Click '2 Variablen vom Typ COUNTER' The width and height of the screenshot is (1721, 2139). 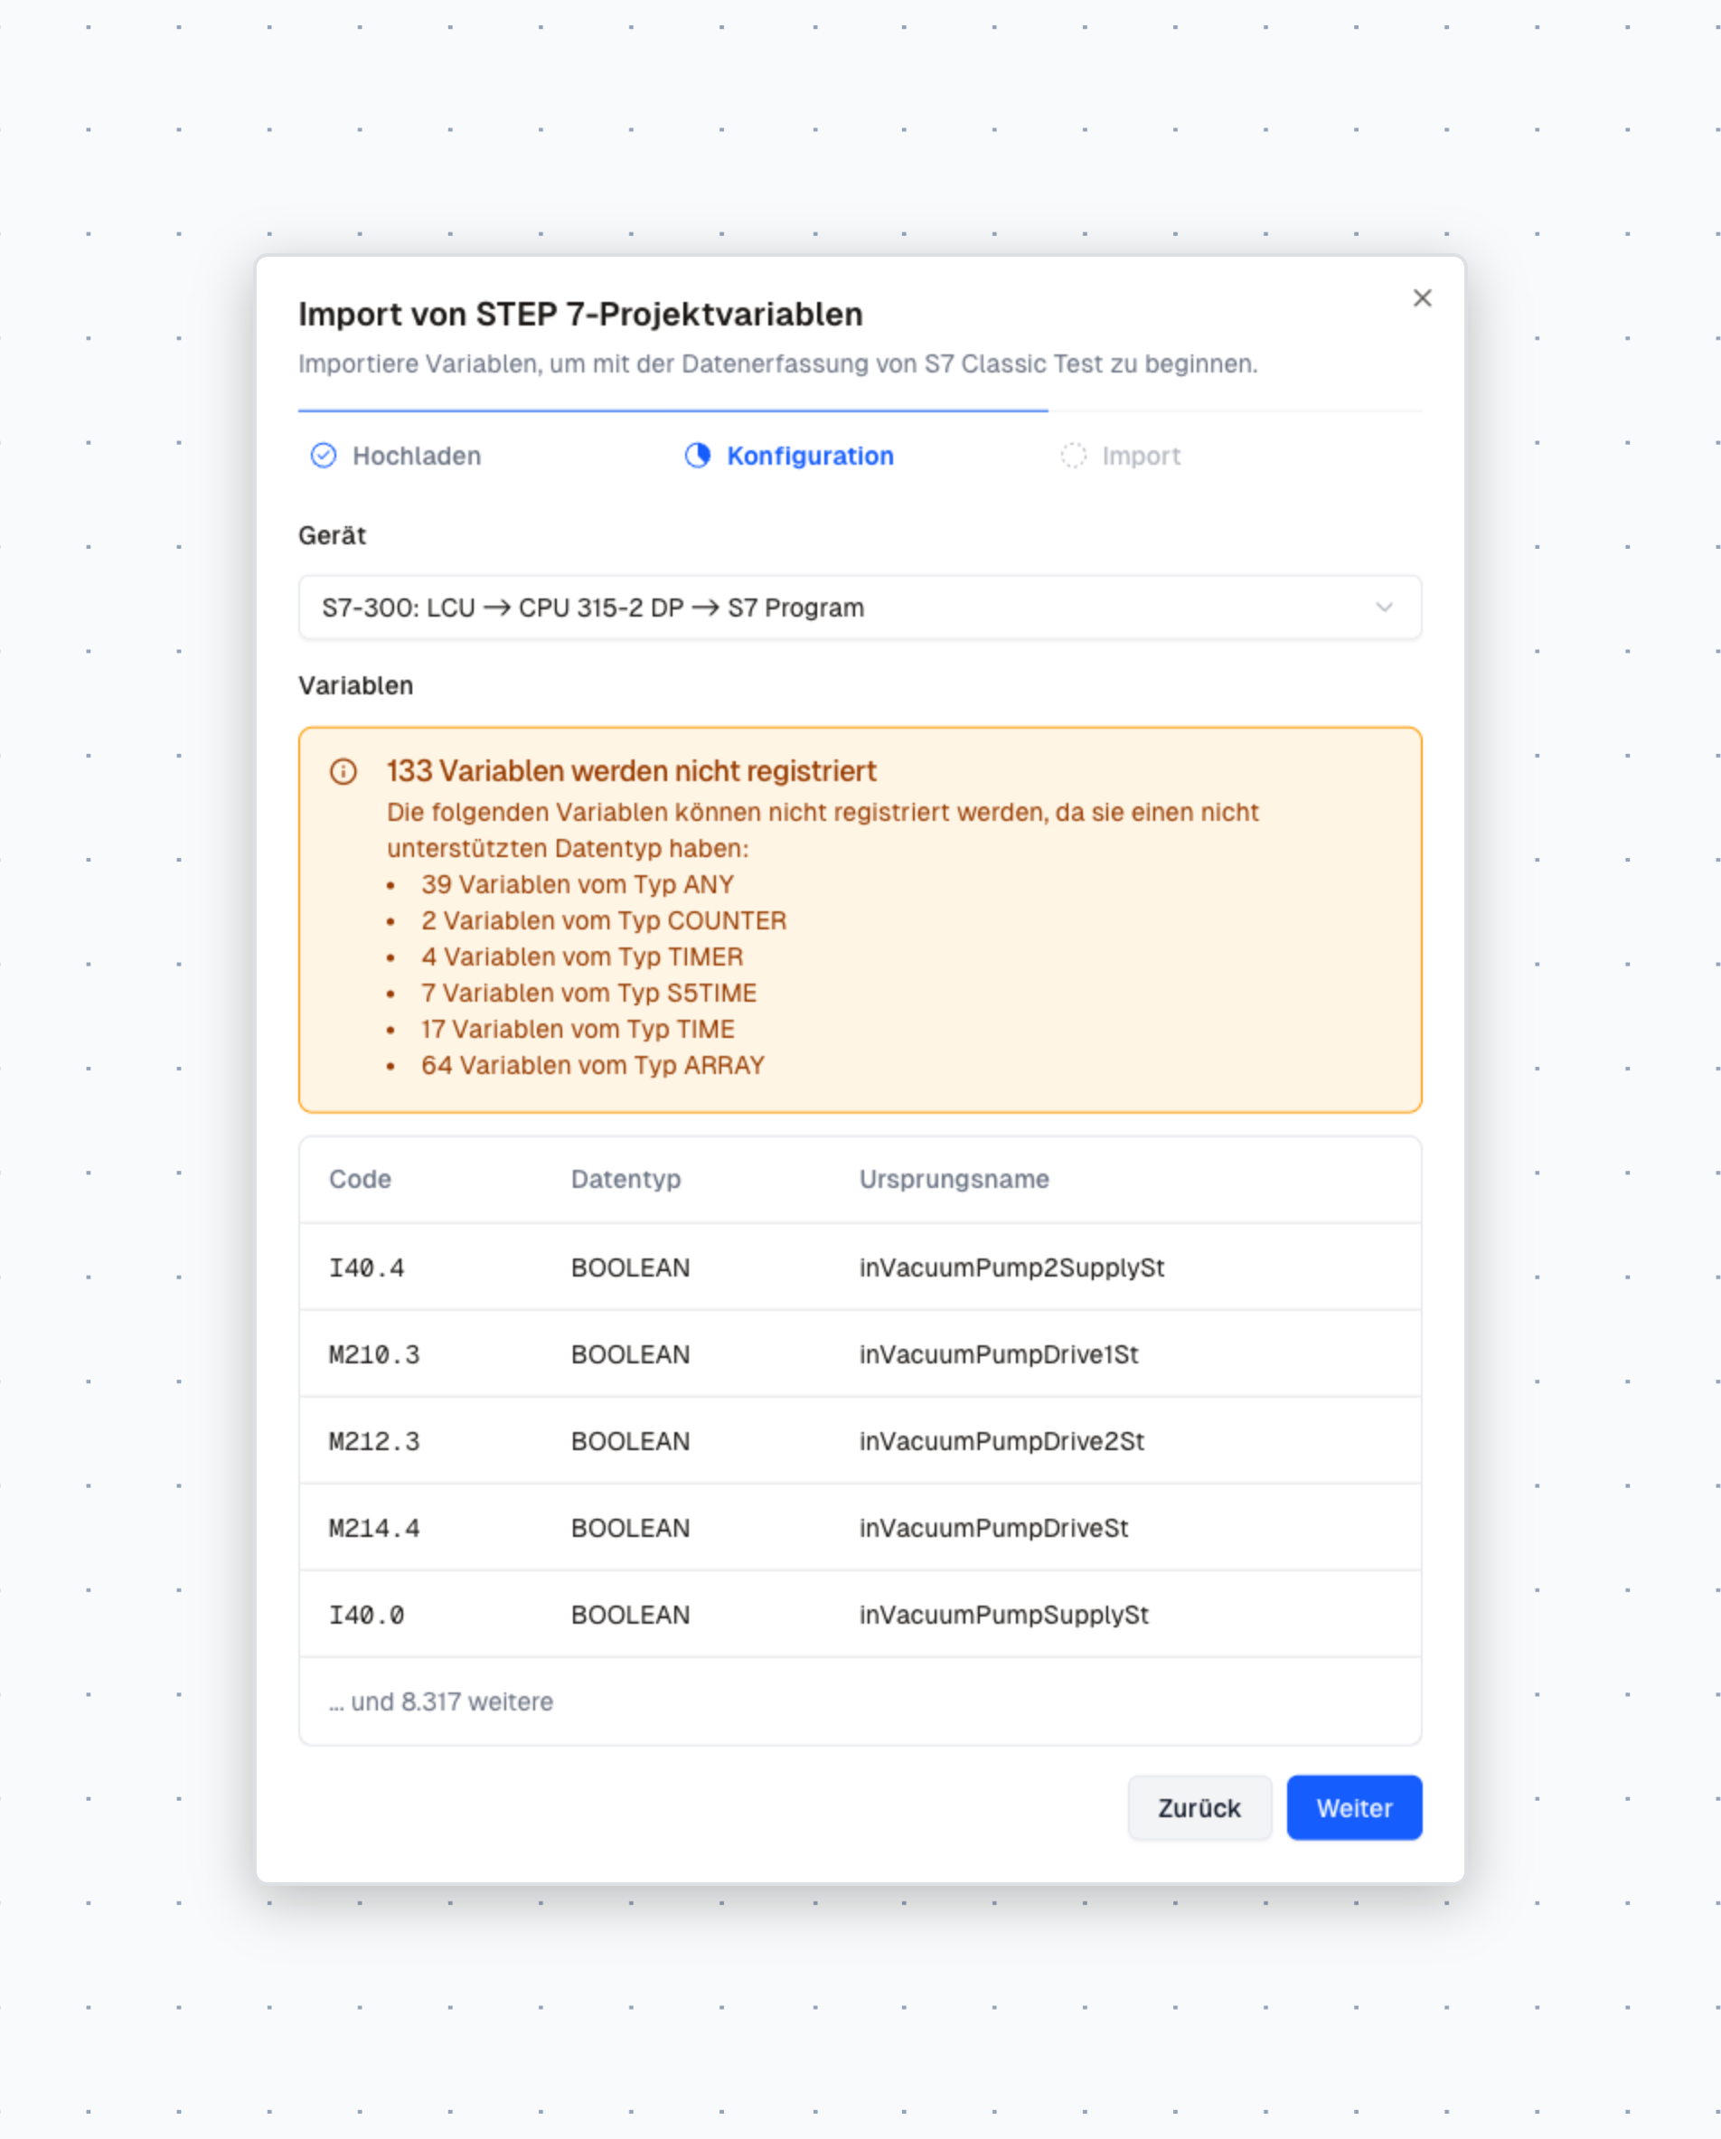[603, 920]
